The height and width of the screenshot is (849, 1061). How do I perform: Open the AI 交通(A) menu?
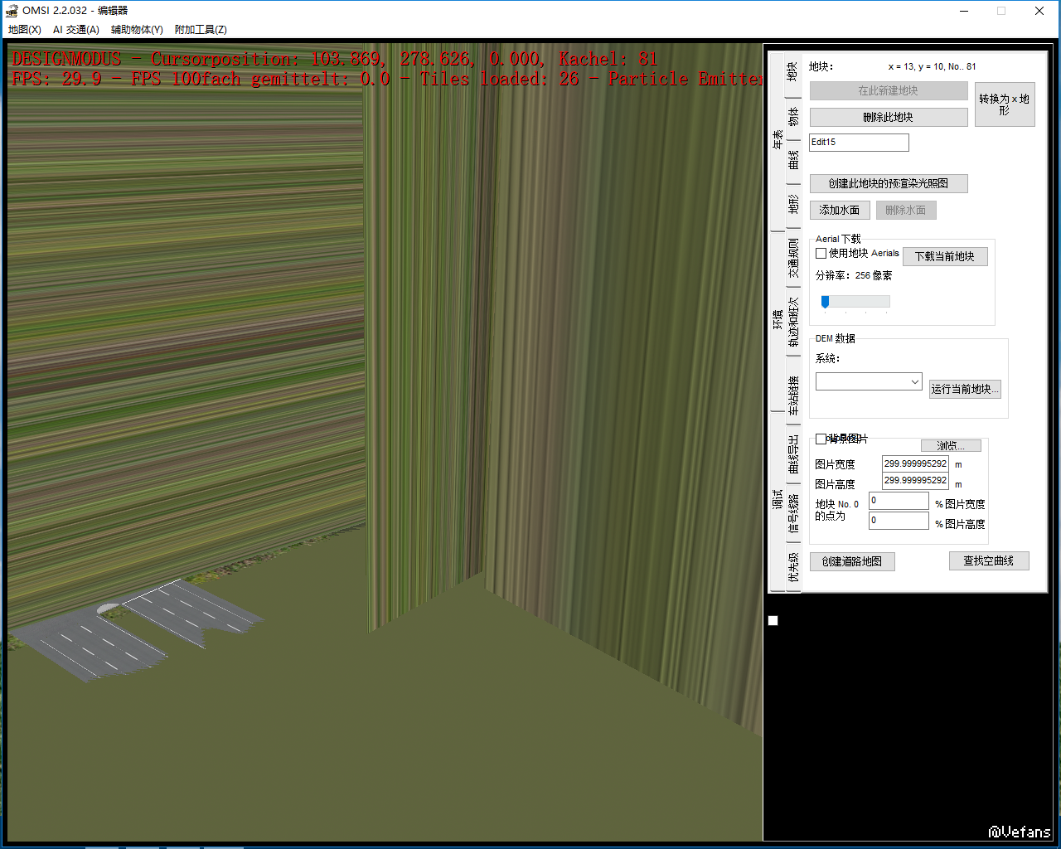[76, 30]
